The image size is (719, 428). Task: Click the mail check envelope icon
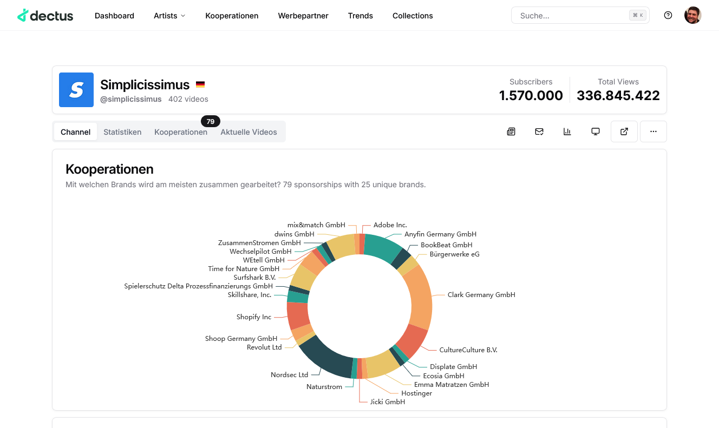[539, 131]
